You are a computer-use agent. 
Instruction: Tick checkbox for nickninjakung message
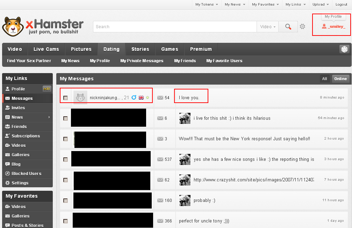[x=66, y=98]
